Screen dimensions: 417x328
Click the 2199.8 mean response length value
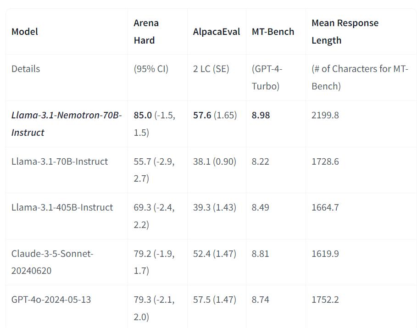[x=325, y=115]
